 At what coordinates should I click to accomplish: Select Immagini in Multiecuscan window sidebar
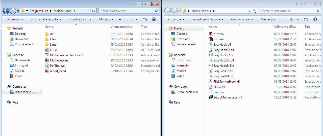(21, 65)
